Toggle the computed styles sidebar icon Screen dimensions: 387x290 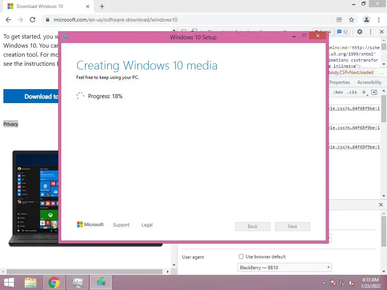click(x=375, y=92)
